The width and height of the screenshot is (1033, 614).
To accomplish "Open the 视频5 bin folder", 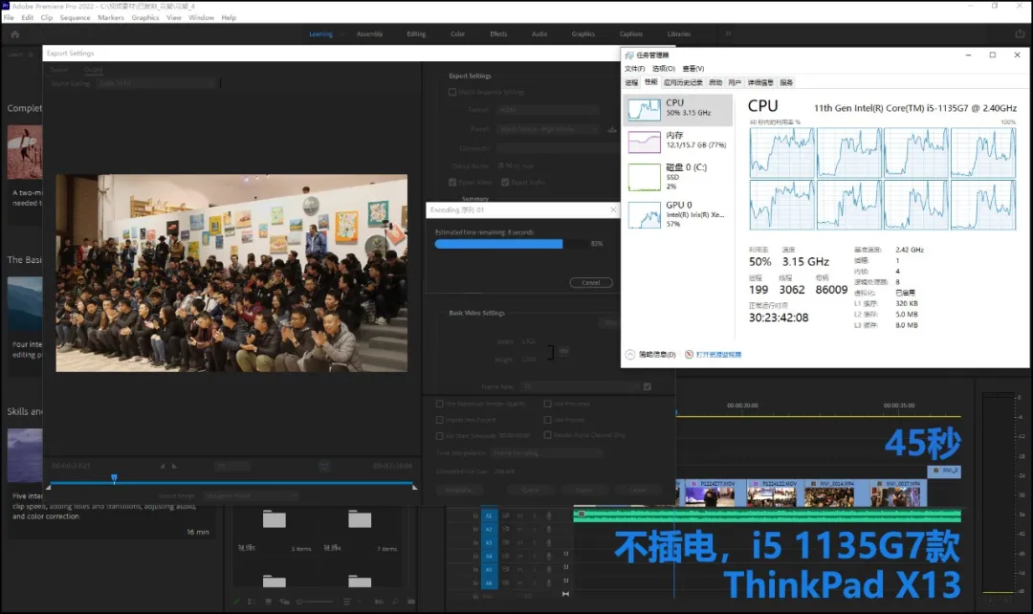I will click(x=275, y=519).
